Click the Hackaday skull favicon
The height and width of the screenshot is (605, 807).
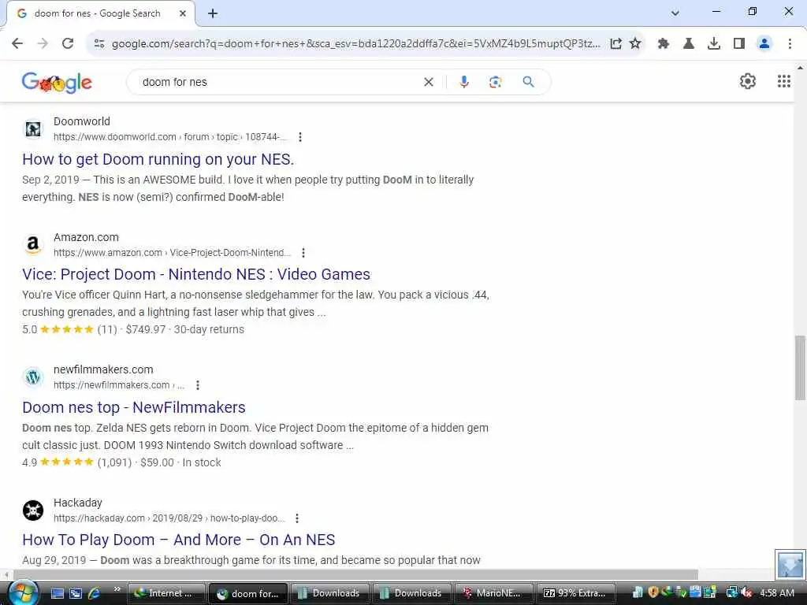click(33, 510)
